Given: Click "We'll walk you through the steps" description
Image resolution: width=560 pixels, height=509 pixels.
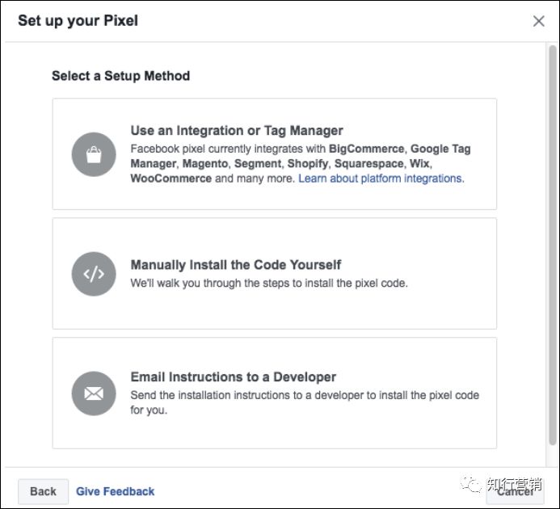Looking at the screenshot, I should 269,284.
